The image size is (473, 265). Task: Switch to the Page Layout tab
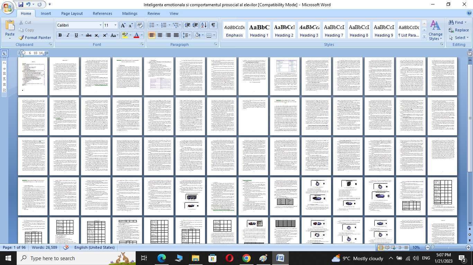72,13
